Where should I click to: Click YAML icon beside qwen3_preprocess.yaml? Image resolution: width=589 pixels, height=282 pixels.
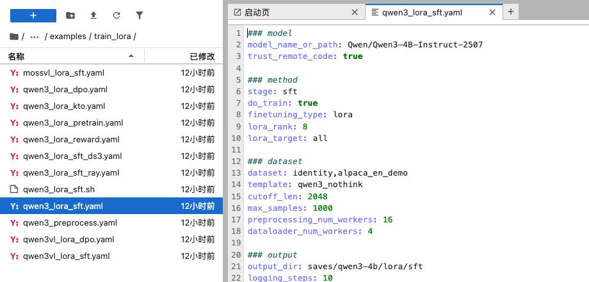14,223
